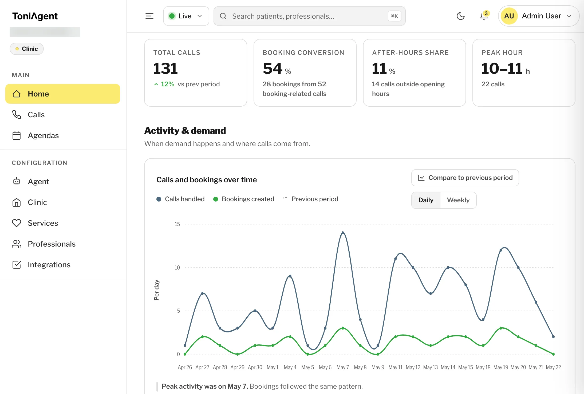Click the May 19 calls data point
This screenshot has width=584, height=394.
pos(501,250)
